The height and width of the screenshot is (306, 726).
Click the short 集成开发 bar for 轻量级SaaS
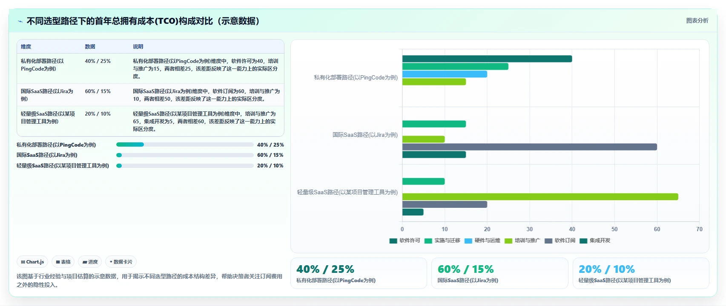click(413, 212)
